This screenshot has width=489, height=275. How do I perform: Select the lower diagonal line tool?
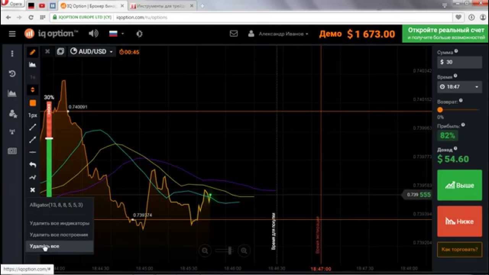[33, 140]
